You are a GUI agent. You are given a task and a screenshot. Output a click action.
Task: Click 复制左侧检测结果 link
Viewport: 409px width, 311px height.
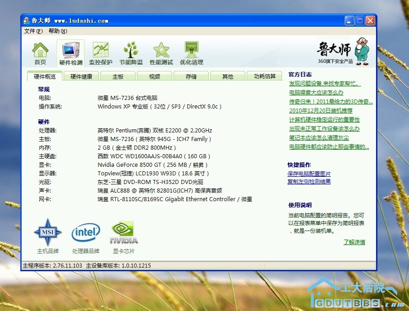tap(309, 182)
